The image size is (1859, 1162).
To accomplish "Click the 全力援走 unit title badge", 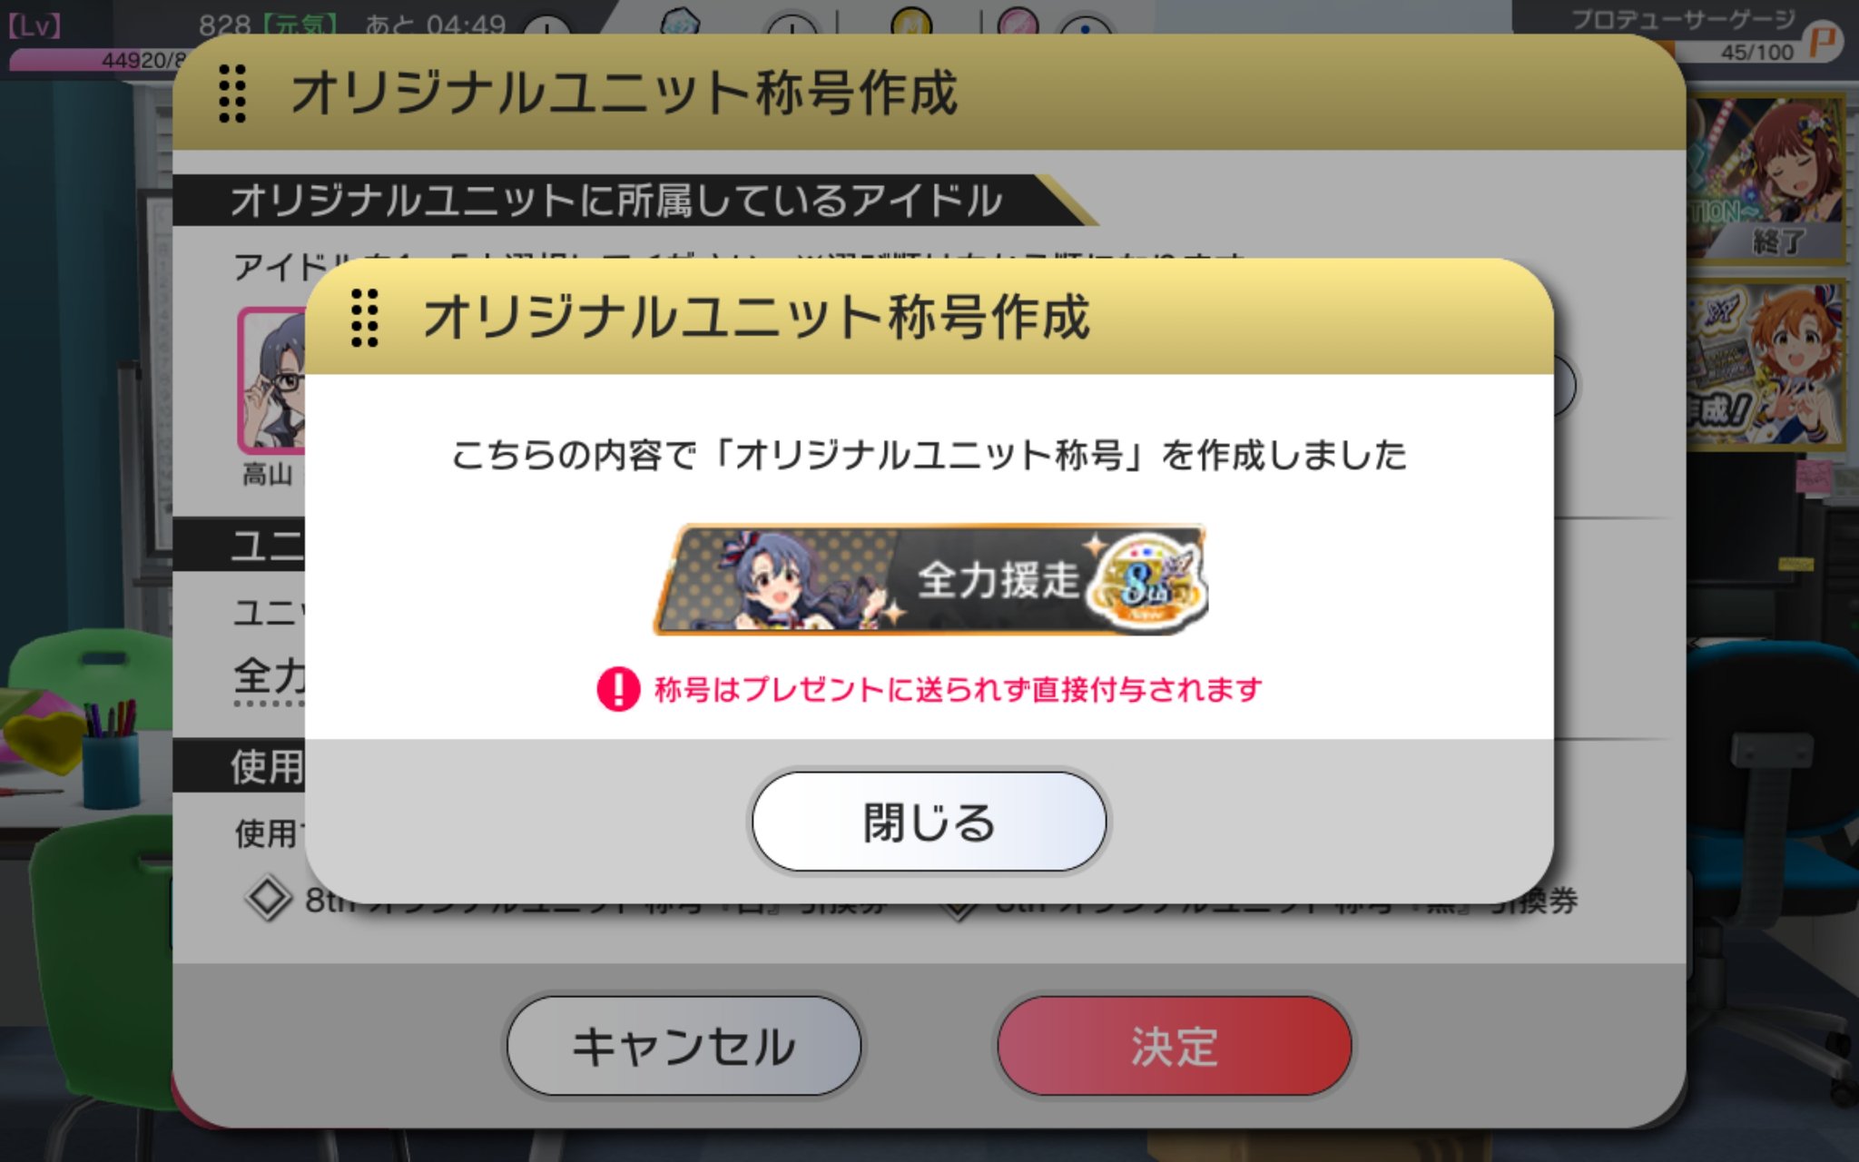I will (931, 578).
